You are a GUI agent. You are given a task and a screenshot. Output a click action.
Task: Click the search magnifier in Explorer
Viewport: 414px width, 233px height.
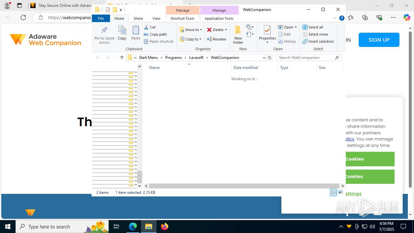click(337, 58)
